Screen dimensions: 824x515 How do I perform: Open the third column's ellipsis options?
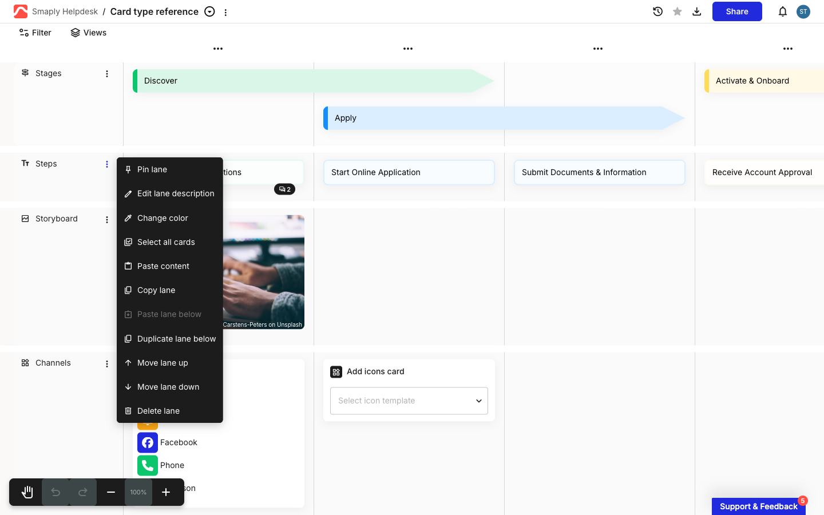point(598,49)
